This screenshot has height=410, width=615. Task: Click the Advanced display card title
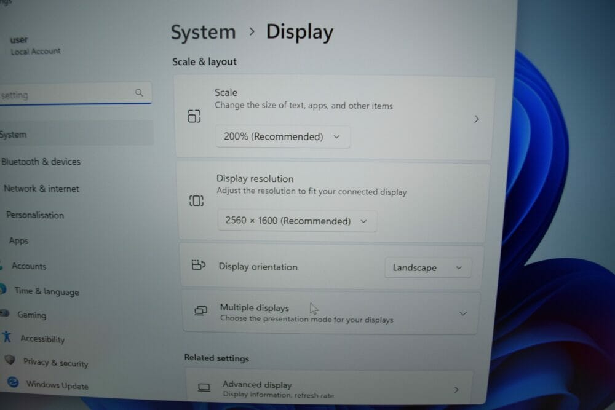pyautogui.click(x=257, y=385)
